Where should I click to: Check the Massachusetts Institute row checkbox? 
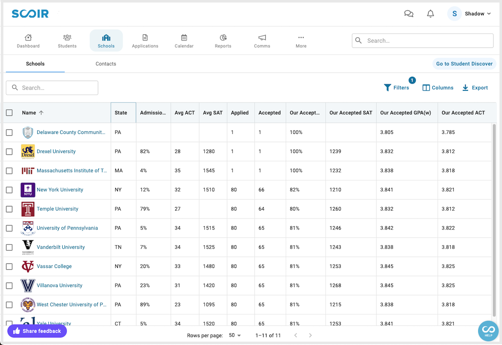pyautogui.click(x=9, y=171)
